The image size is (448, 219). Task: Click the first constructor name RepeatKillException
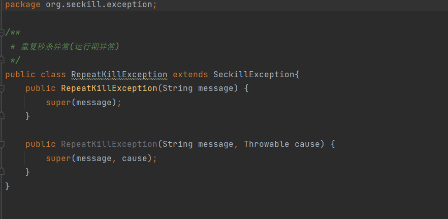coord(109,88)
